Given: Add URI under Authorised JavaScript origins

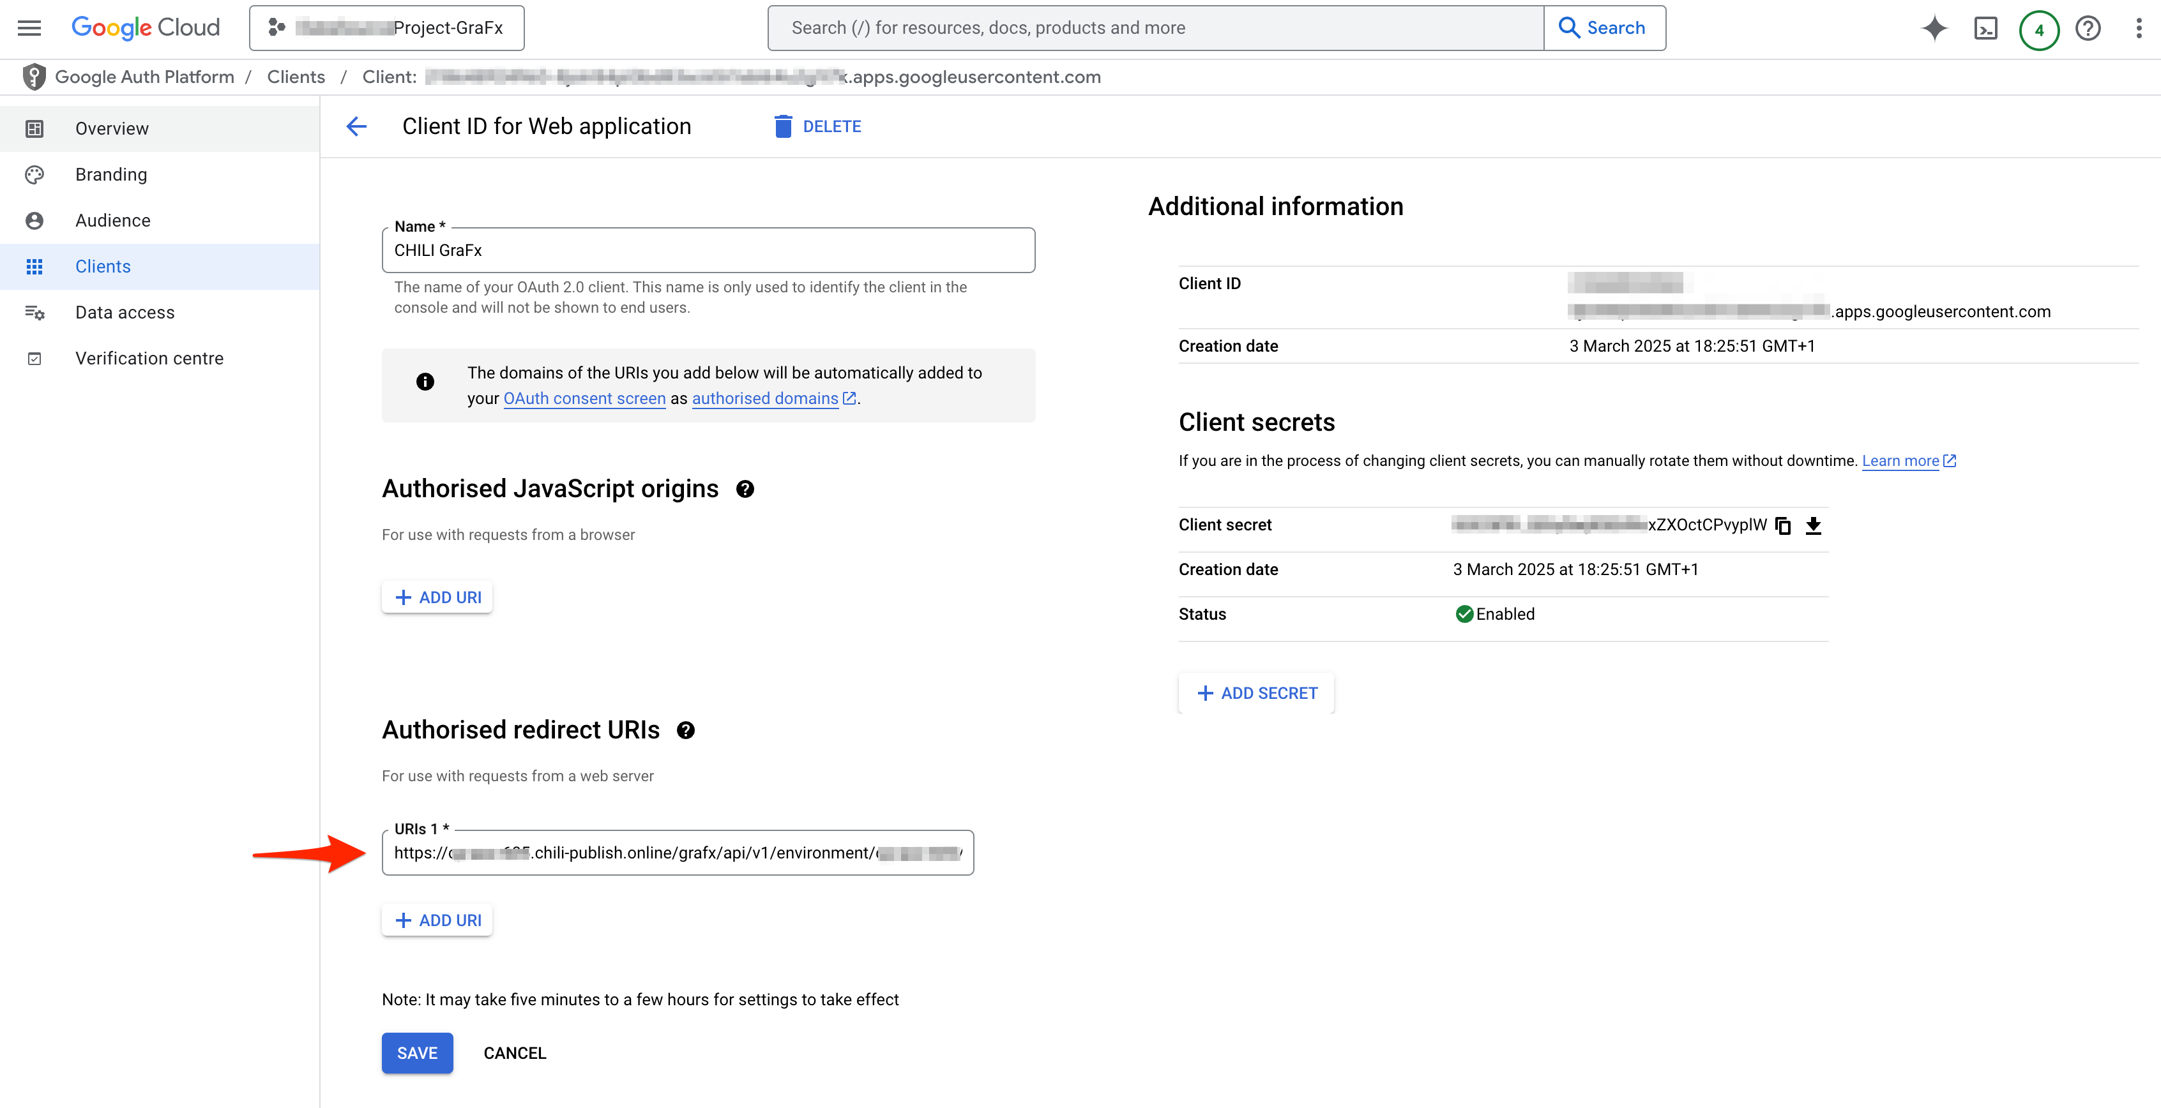Looking at the screenshot, I should tap(437, 597).
